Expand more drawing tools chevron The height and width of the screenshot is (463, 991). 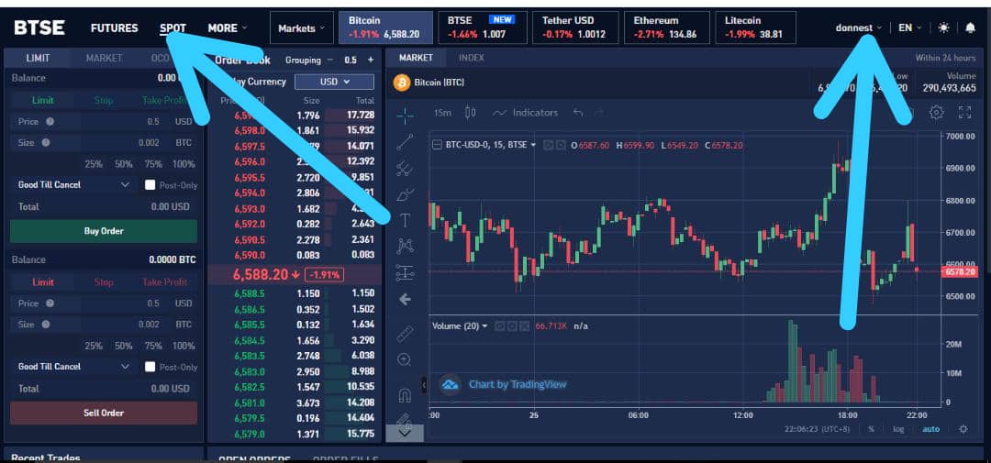(x=405, y=434)
